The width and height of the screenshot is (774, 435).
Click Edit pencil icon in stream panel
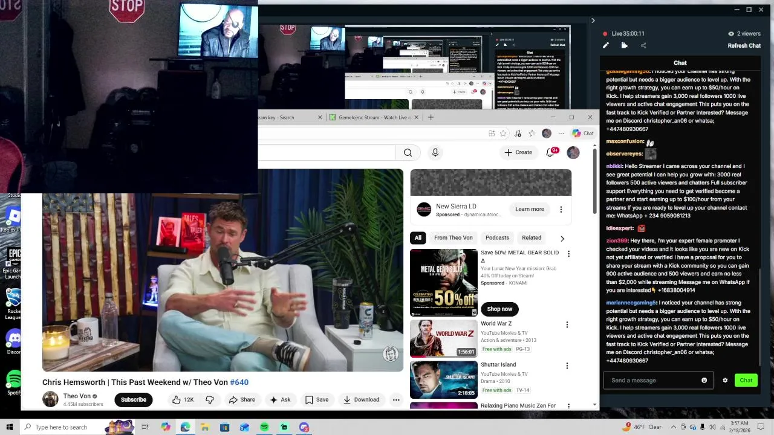(x=606, y=45)
